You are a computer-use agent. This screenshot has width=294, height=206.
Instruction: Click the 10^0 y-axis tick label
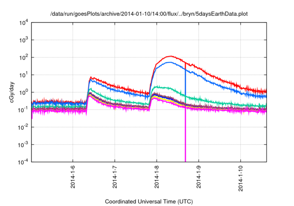click(x=23, y=92)
